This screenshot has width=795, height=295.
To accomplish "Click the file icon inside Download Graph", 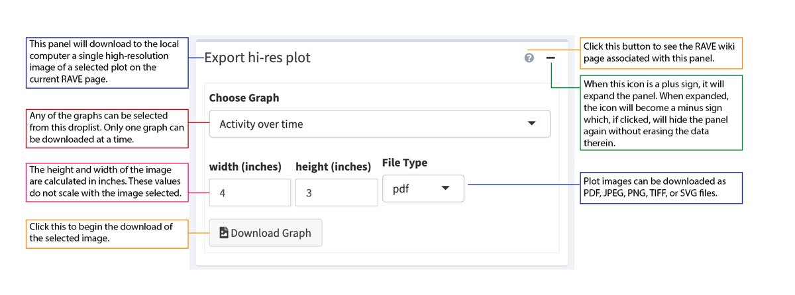I will click(223, 233).
